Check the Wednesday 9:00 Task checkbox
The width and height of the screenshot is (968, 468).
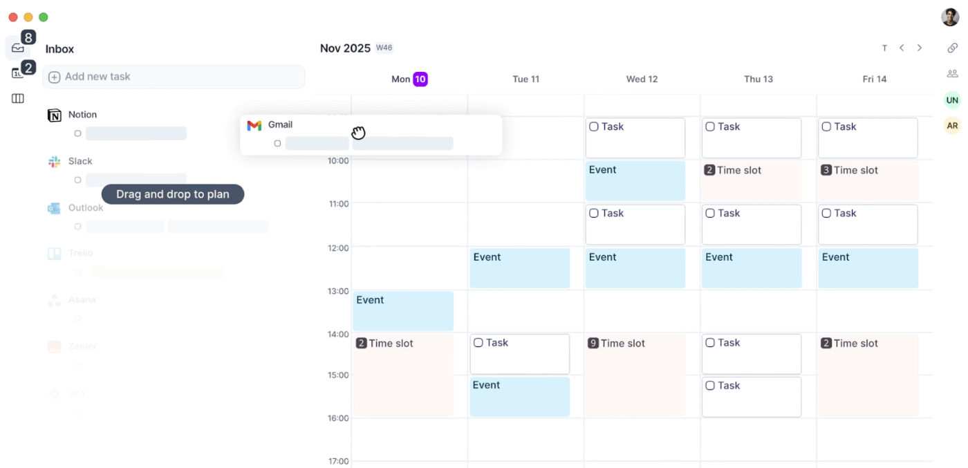point(594,127)
